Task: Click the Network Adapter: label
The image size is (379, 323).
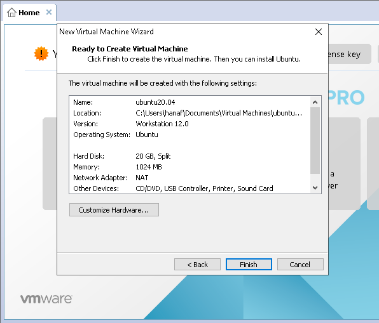Action: point(100,178)
